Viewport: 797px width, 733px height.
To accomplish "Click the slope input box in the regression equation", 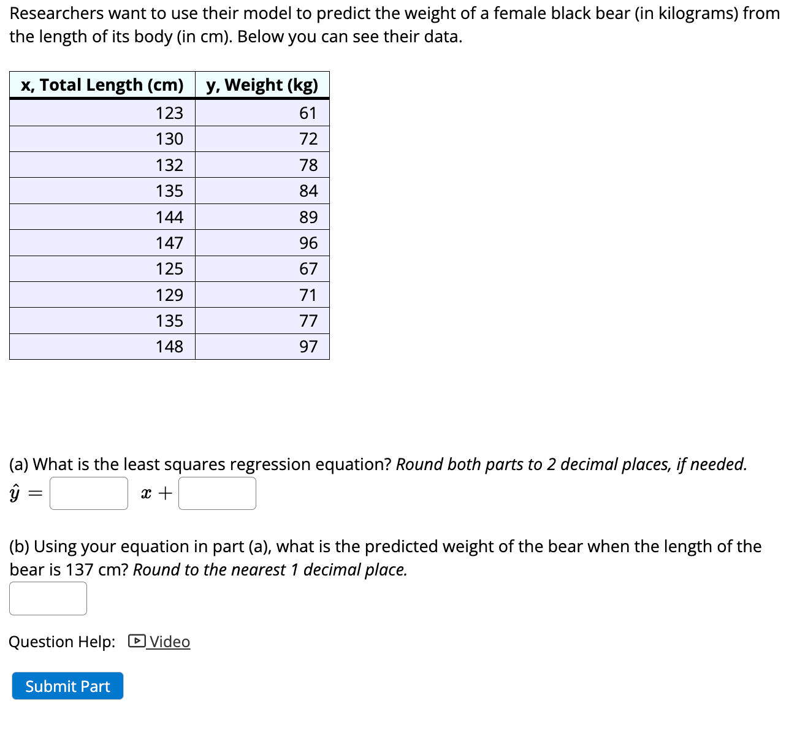I will 88,493.
